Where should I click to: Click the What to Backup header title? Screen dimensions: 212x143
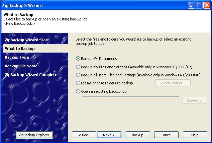(18, 15)
